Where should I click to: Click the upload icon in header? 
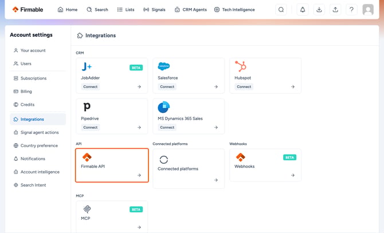tap(335, 10)
